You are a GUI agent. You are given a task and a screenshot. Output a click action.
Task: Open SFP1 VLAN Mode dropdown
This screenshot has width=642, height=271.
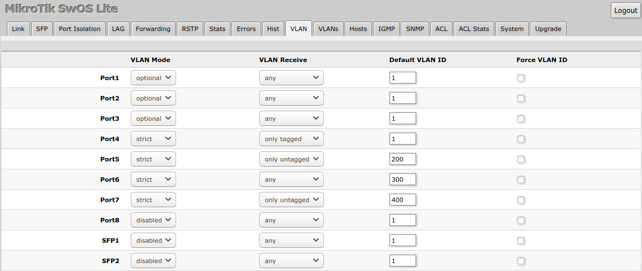tap(153, 241)
